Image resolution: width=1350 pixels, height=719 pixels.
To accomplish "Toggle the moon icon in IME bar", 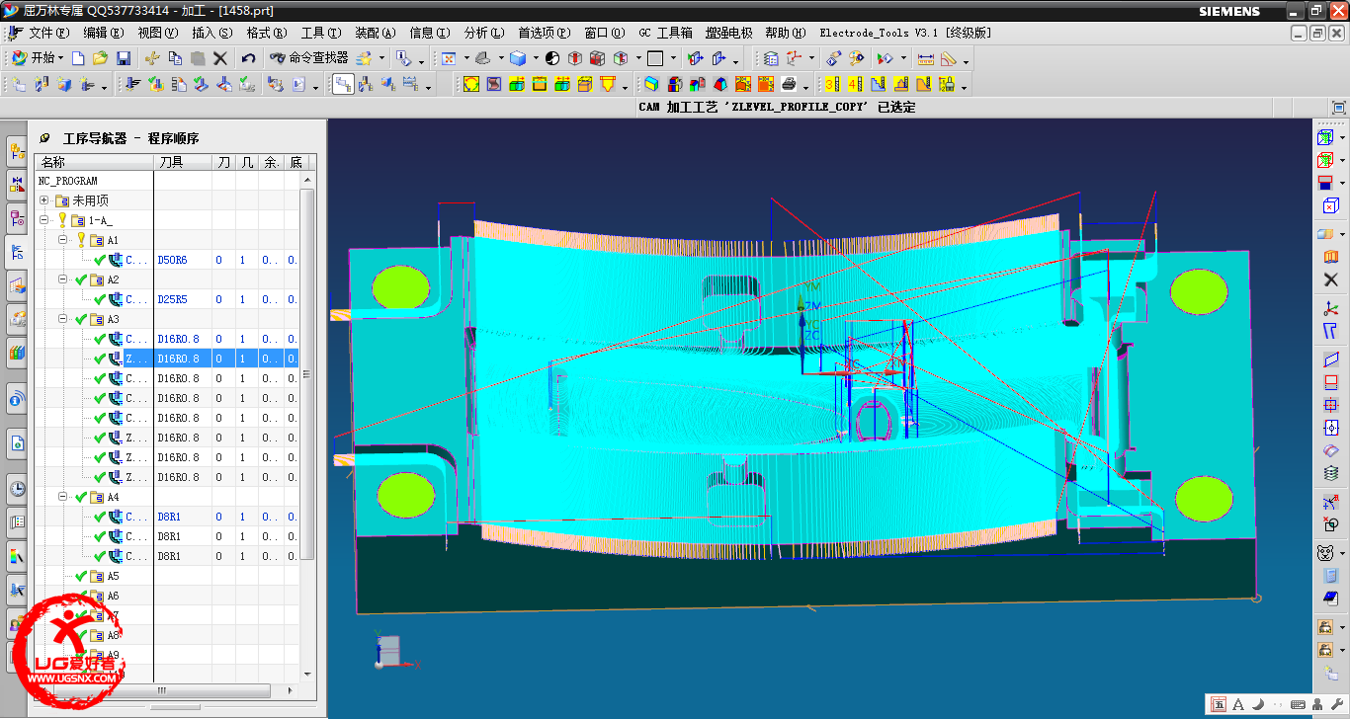I will (1259, 704).
